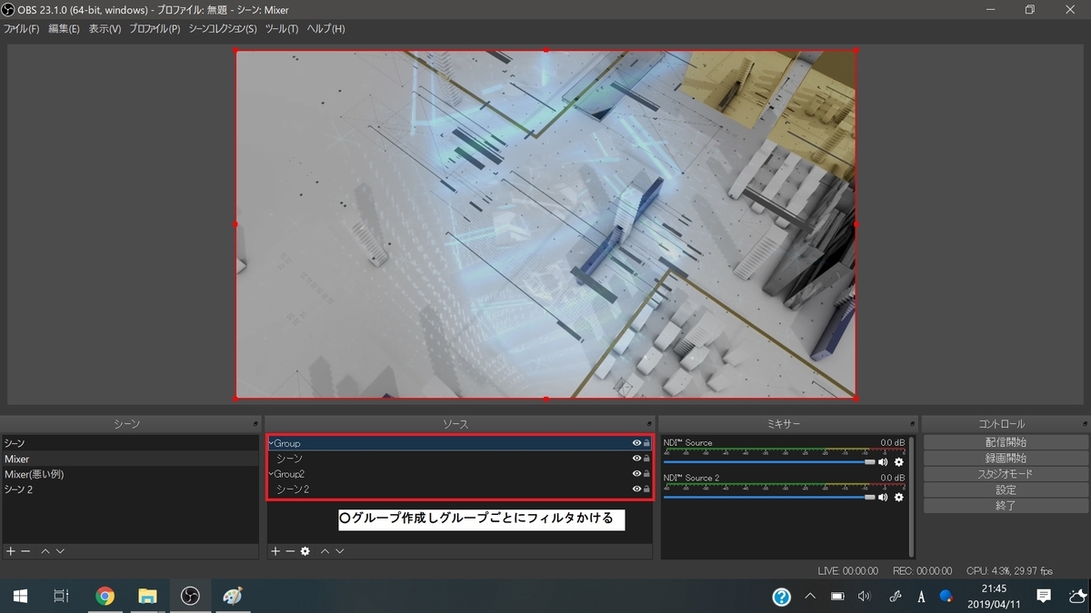Open the プロファイル(P) menu
The height and width of the screenshot is (613, 1091).
(x=155, y=29)
